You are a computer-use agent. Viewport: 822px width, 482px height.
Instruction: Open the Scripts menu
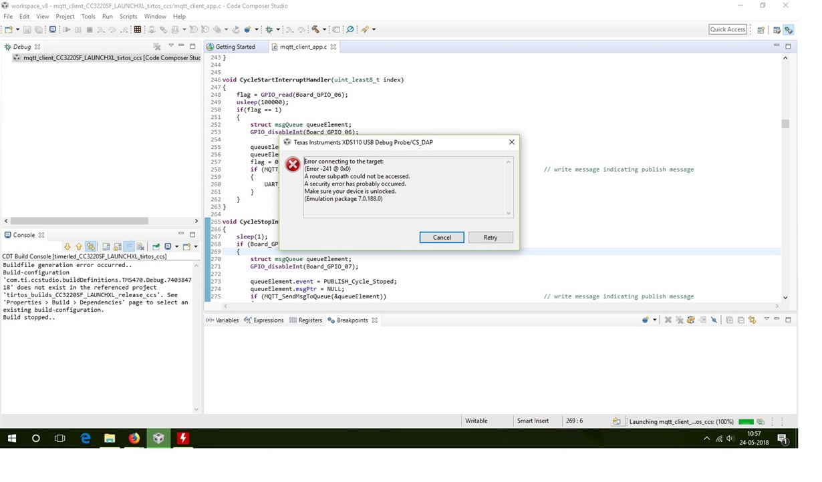tap(128, 16)
